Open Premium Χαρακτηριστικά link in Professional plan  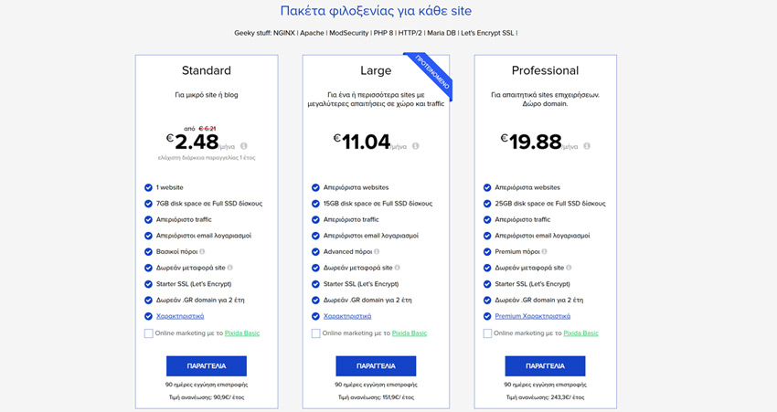click(x=533, y=315)
